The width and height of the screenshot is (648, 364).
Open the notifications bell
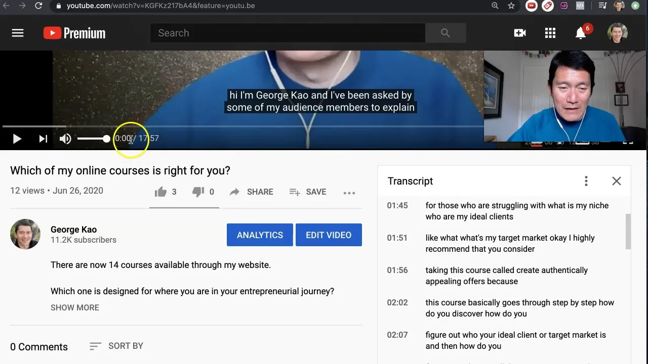(580, 33)
